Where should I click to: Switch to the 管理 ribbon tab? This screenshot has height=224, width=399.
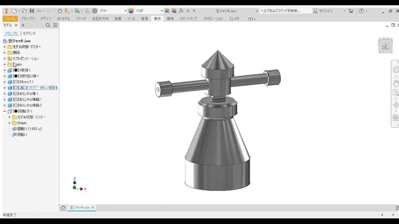click(145, 19)
